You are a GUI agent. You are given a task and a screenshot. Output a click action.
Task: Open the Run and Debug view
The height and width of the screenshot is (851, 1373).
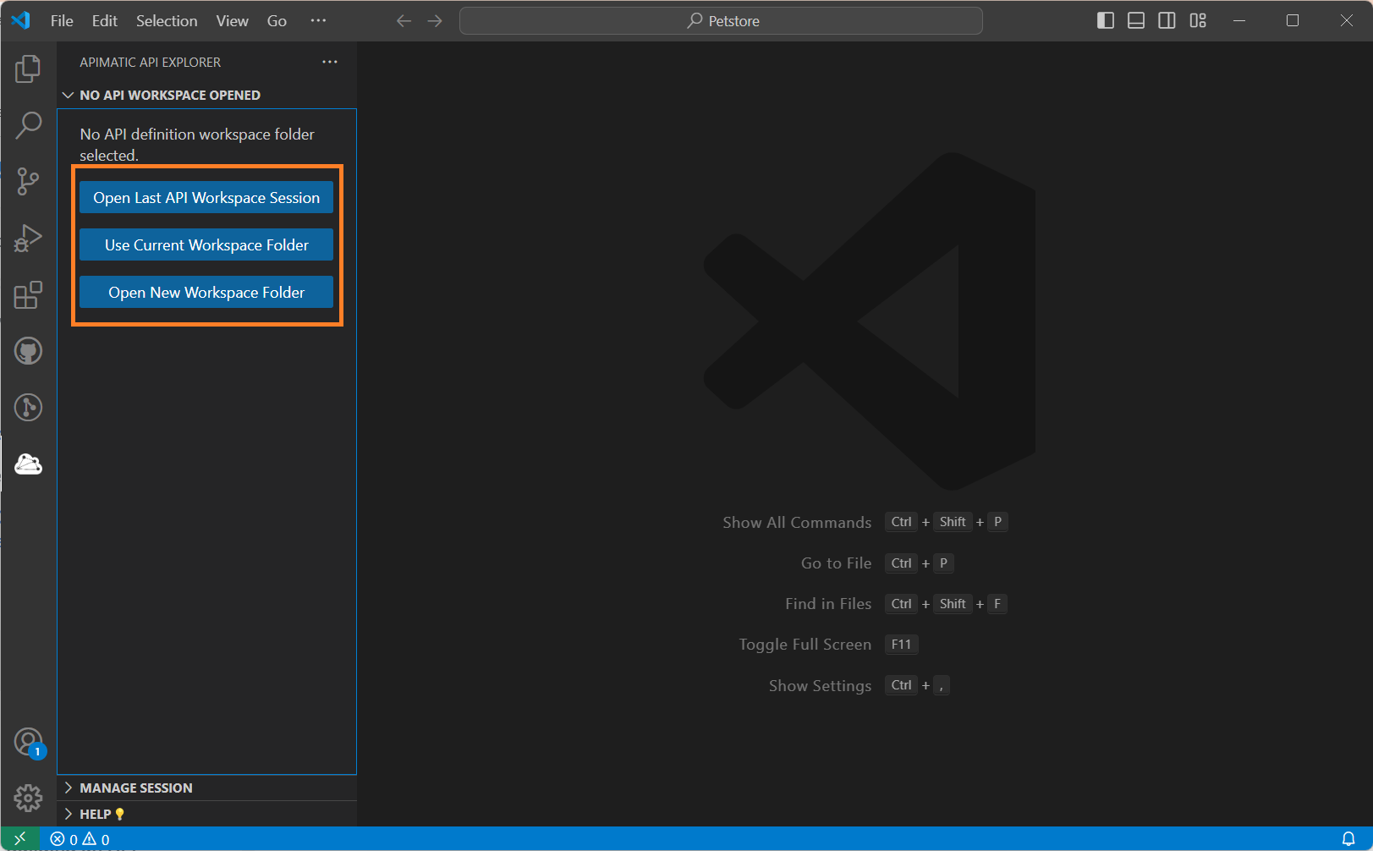(x=28, y=238)
